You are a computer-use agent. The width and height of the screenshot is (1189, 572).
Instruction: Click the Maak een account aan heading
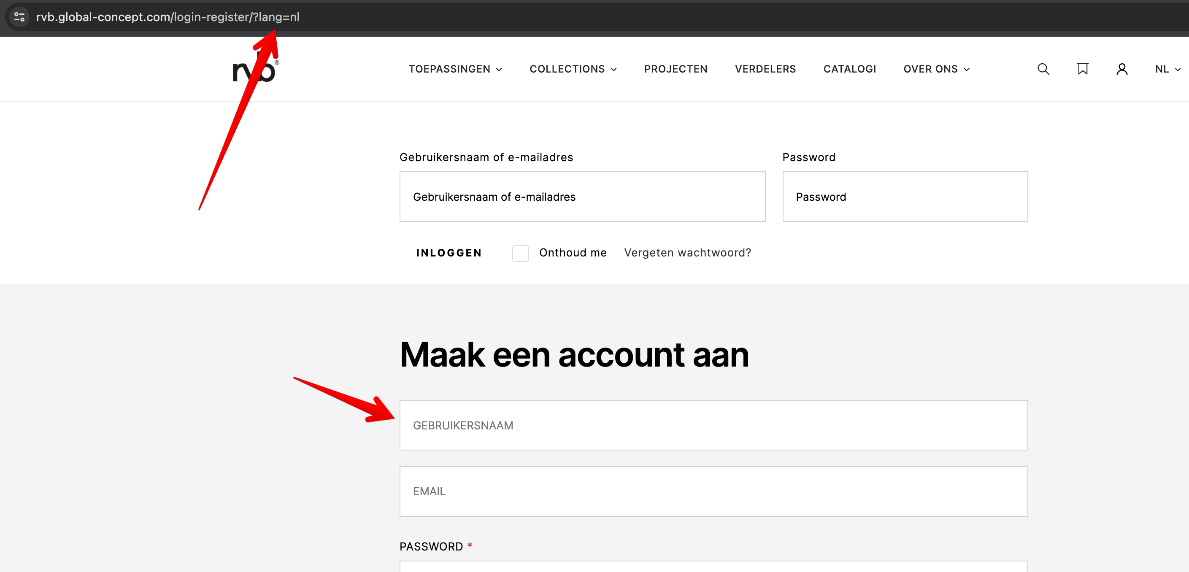574,354
